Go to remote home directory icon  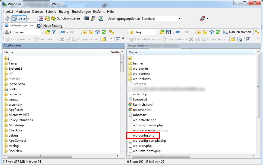[x=212, y=32]
